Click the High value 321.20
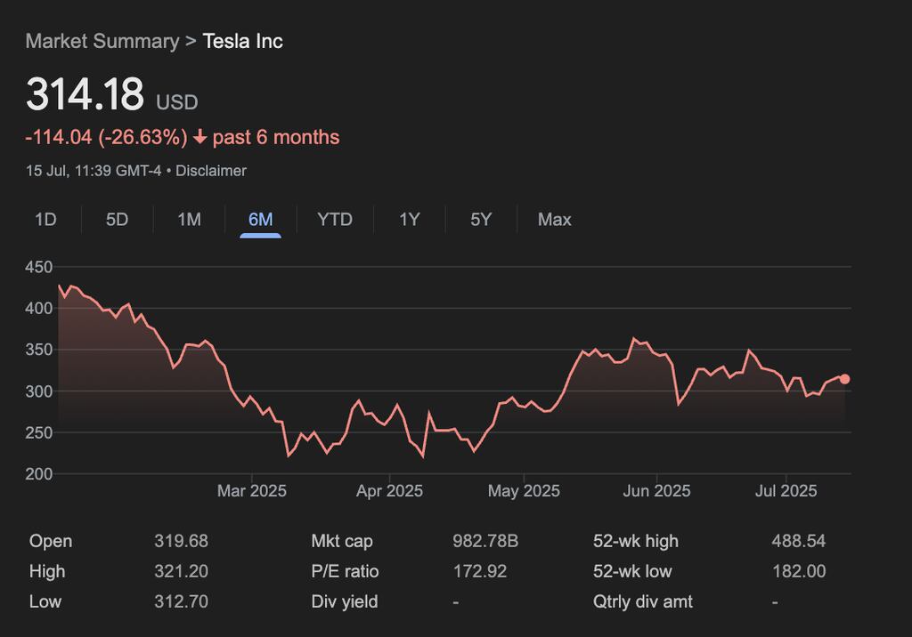 click(x=181, y=571)
